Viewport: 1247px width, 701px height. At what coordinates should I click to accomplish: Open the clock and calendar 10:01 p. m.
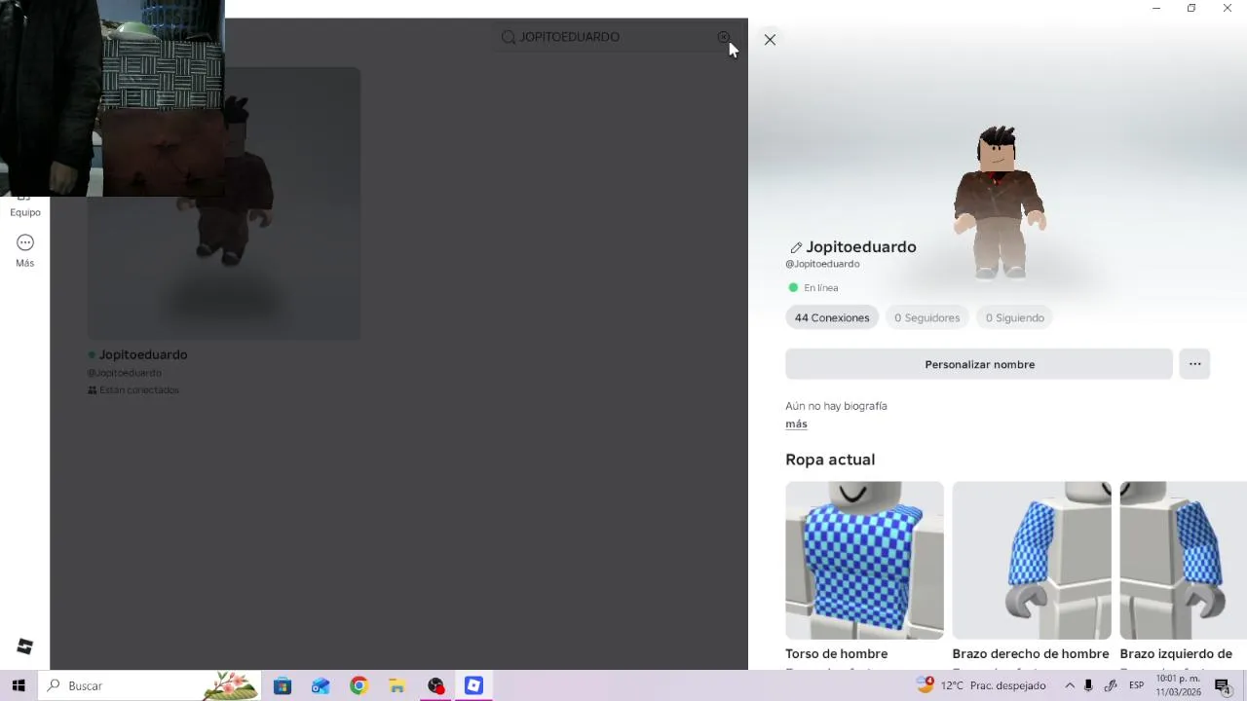1177,685
